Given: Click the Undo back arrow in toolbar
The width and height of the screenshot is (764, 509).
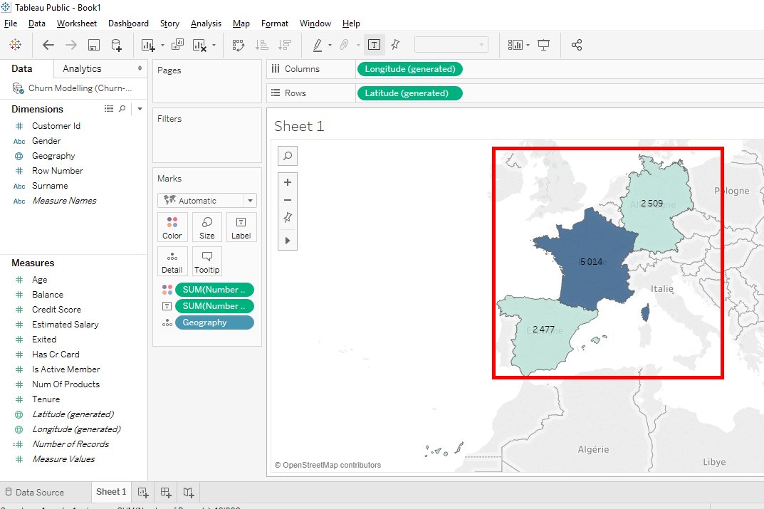Looking at the screenshot, I should coord(48,45).
